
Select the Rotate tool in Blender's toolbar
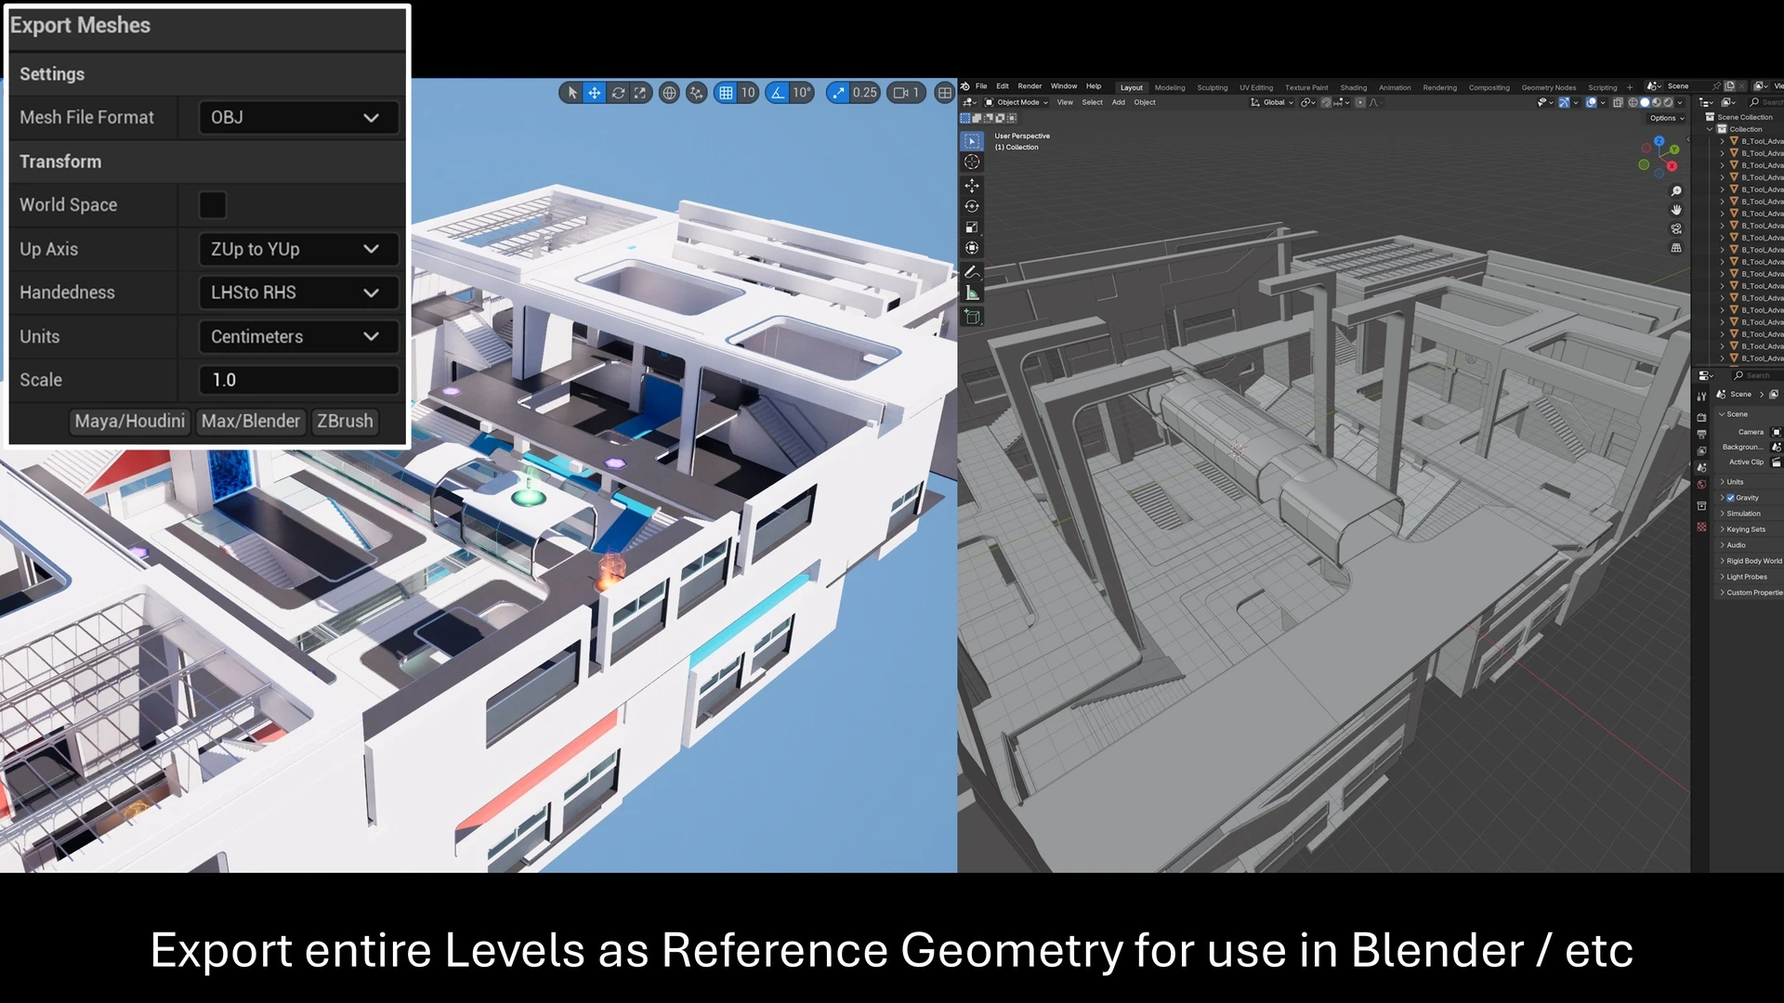[971, 206]
